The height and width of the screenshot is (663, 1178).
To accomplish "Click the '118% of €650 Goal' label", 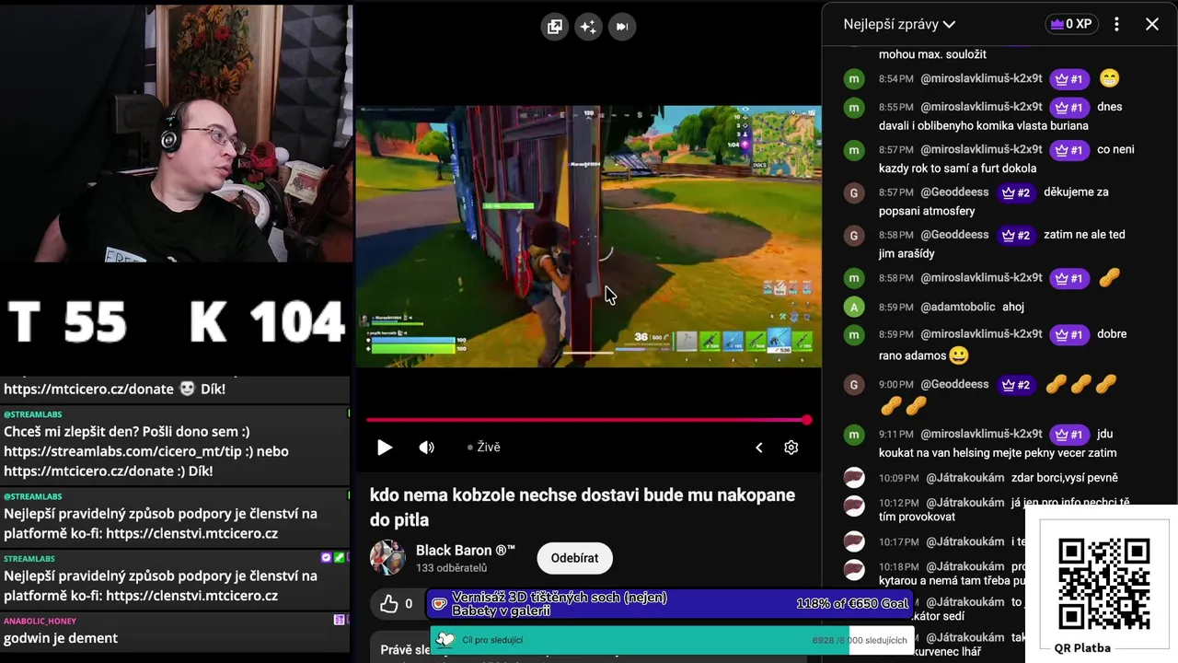I will [852, 603].
